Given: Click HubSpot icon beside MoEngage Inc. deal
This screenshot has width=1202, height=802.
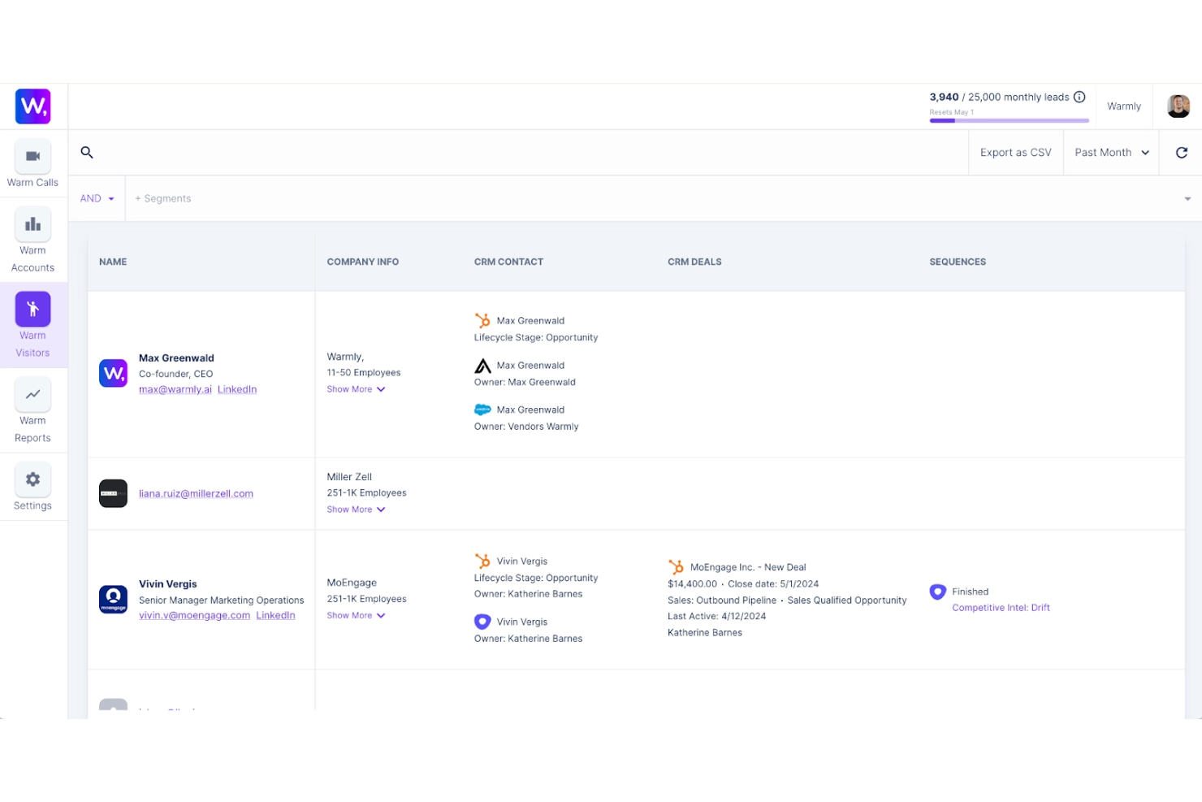Looking at the screenshot, I should (x=676, y=567).
